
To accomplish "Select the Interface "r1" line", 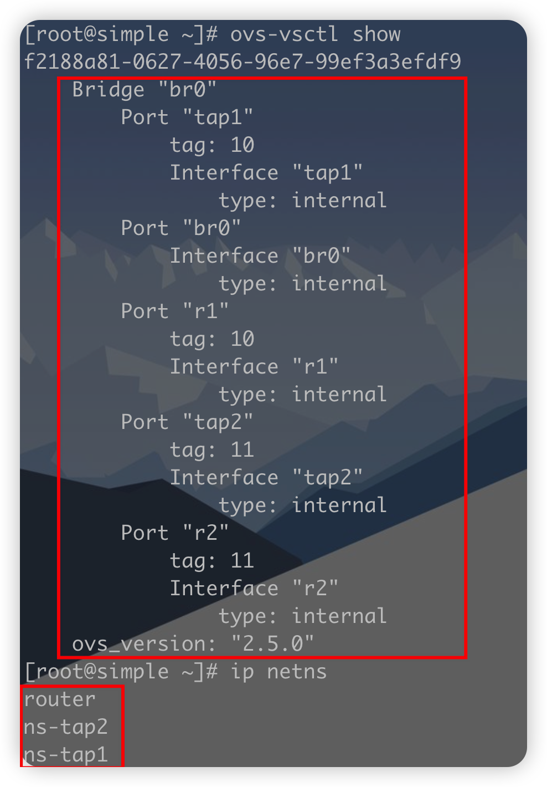I will click(254, 366).
